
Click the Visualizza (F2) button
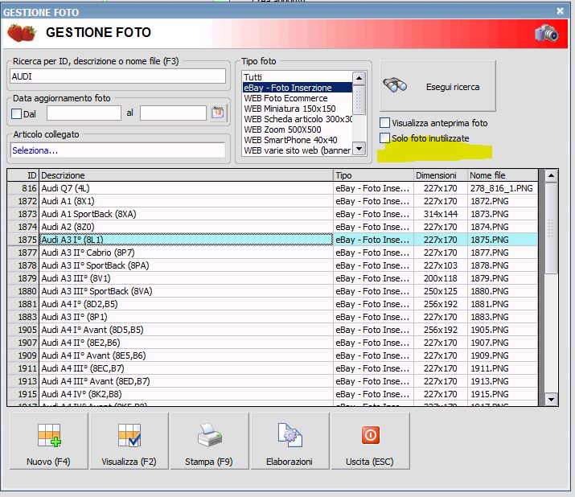tap(129, 441)
